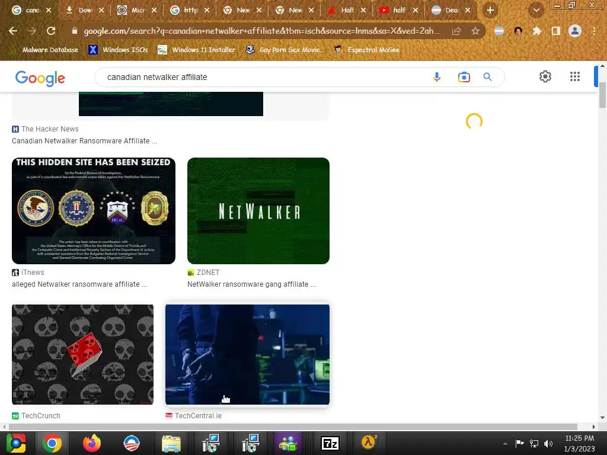Visit the TechCentral.ie source
This screenshot has height=455, width=607.
pyautogui.click(x=194, y=415)
